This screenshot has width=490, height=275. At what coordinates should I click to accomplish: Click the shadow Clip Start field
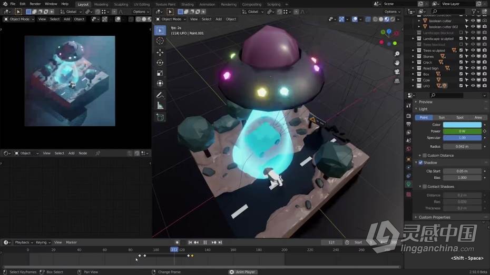coord(462,171)
